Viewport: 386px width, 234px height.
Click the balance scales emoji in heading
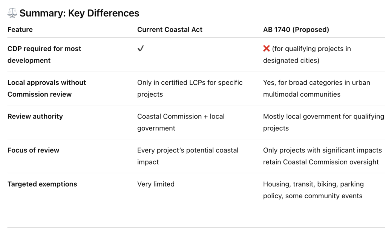coord(12,13)
